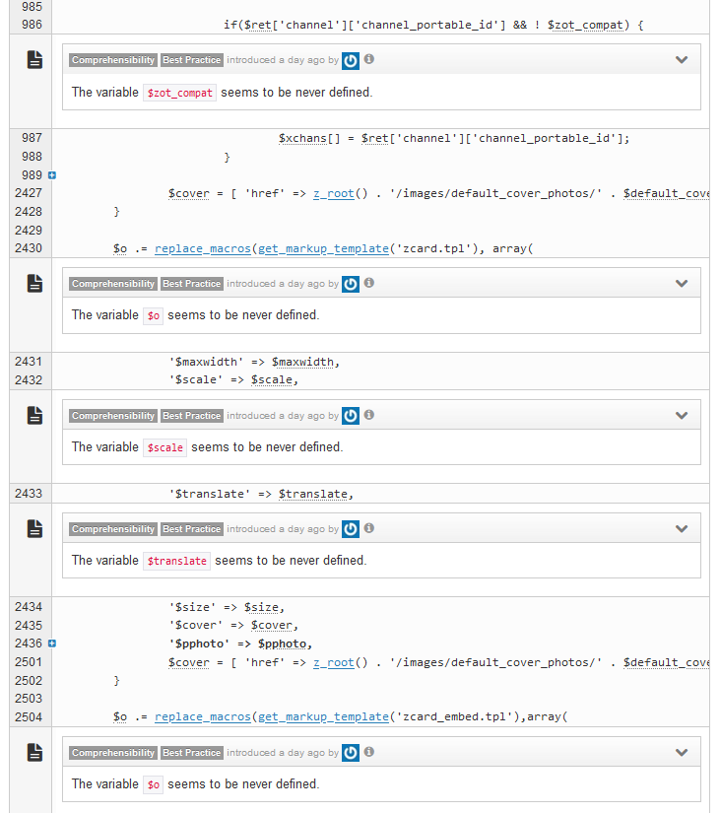Screen dimensions: 721x813
Task: Click info icon in last $o issue
Action: click(369, 752)
